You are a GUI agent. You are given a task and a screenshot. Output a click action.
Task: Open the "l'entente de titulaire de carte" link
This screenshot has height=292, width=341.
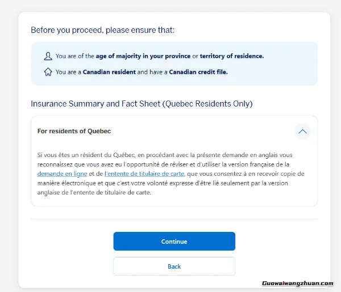144,173
